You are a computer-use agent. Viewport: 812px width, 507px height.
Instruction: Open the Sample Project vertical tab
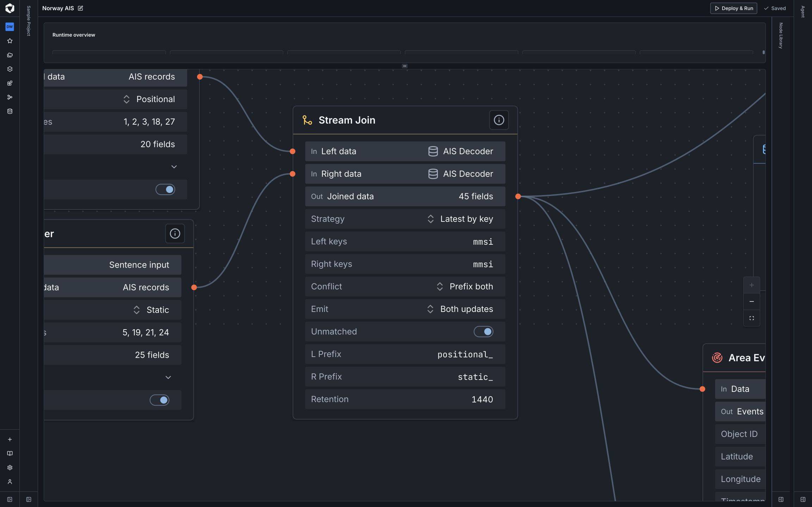pos(29,21)
